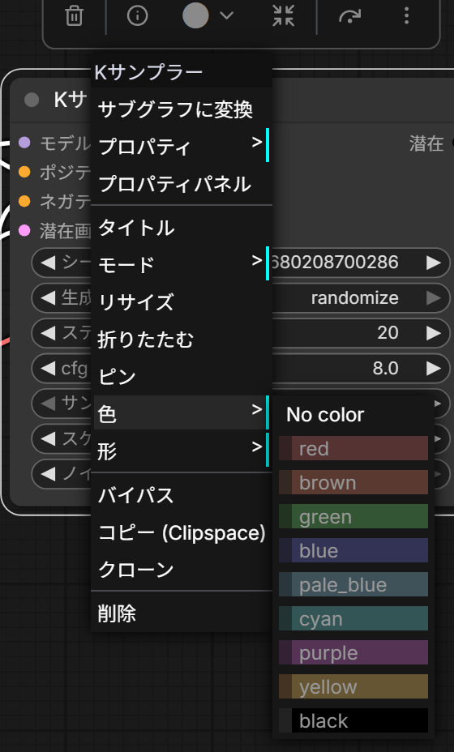454x752 pixels.
Task: Click left arrow on スケ scheduler row
Action: (x=48, y=438)
